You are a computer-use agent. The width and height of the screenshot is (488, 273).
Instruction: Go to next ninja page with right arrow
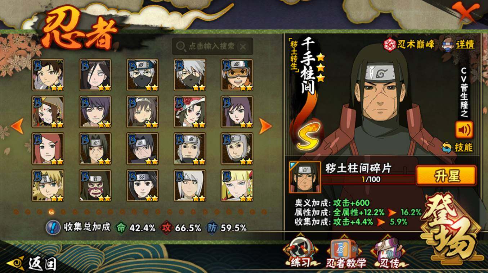click(265, 126)
